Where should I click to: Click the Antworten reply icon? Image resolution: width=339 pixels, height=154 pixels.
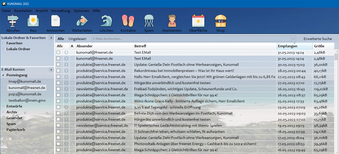[x=55, y=21]
